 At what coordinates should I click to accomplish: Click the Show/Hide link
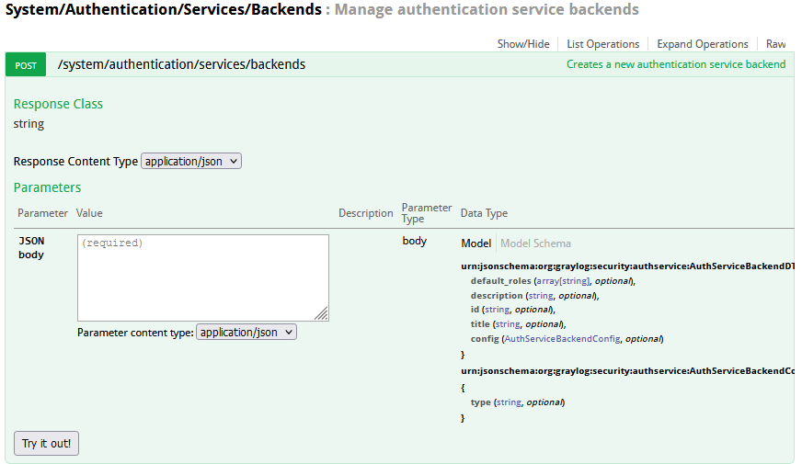click(523, 44)
